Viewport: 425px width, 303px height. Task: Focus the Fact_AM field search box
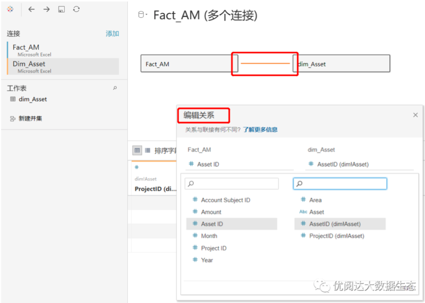tap(232, 183)
